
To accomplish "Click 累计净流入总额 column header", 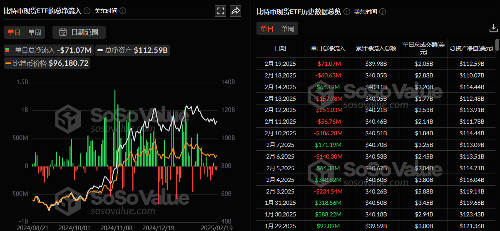I will [376, 48].
